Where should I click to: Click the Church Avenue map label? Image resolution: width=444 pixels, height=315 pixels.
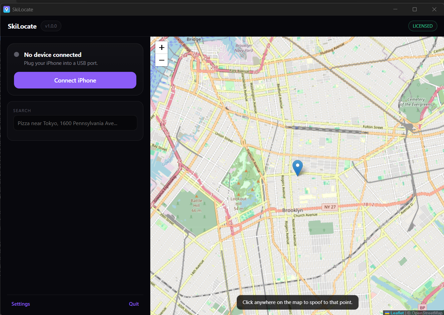click(305, 215)
